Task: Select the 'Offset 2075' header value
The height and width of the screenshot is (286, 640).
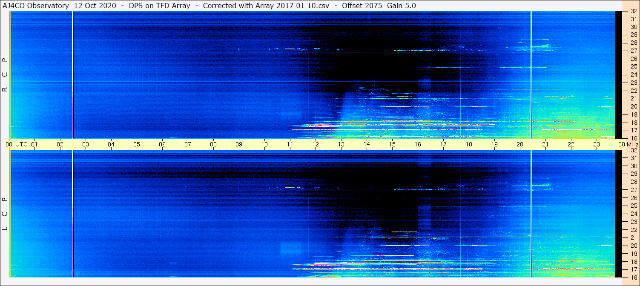Action: click(362, 6)
